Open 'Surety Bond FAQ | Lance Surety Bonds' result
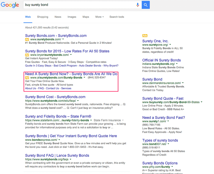 point(57,156)
